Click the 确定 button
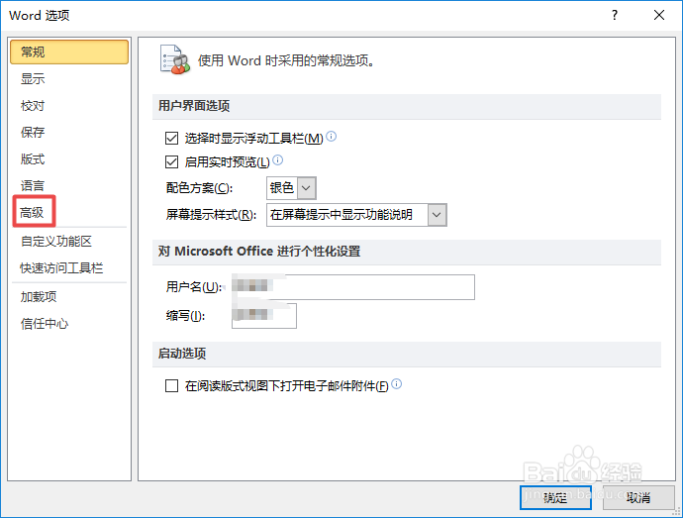Viewport: 683px width, 518px height. click(555, 497)
